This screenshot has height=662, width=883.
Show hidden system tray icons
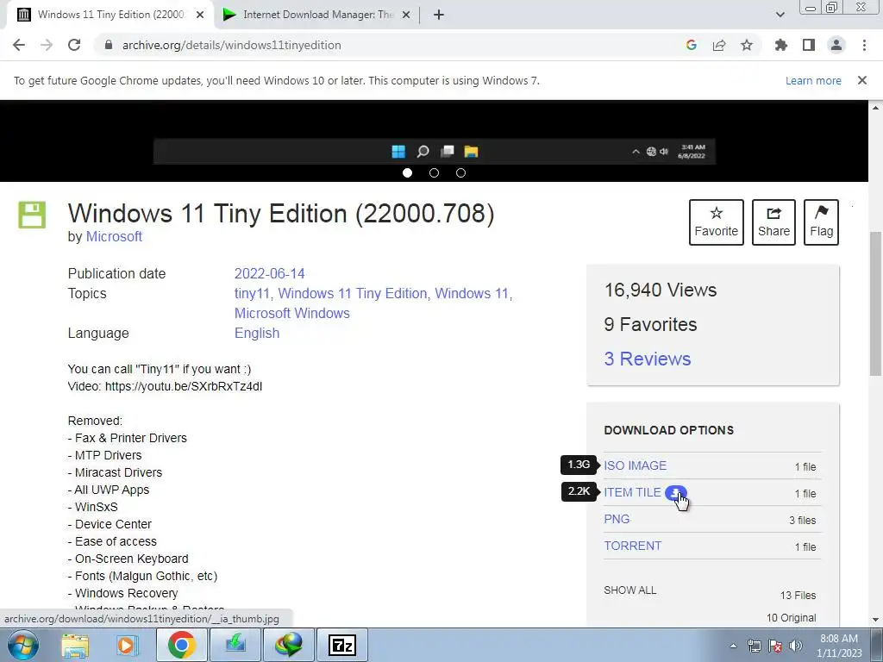point(733,646)
